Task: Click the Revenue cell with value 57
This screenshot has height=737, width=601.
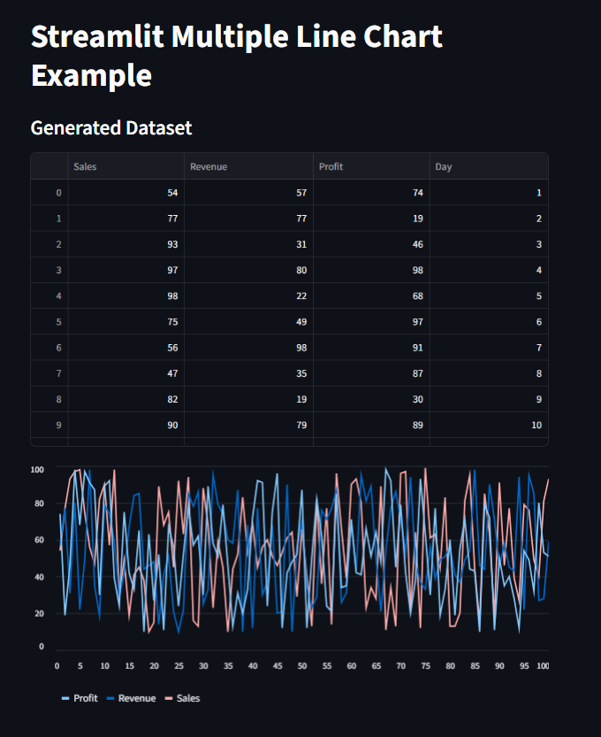Action: (249, 192)
